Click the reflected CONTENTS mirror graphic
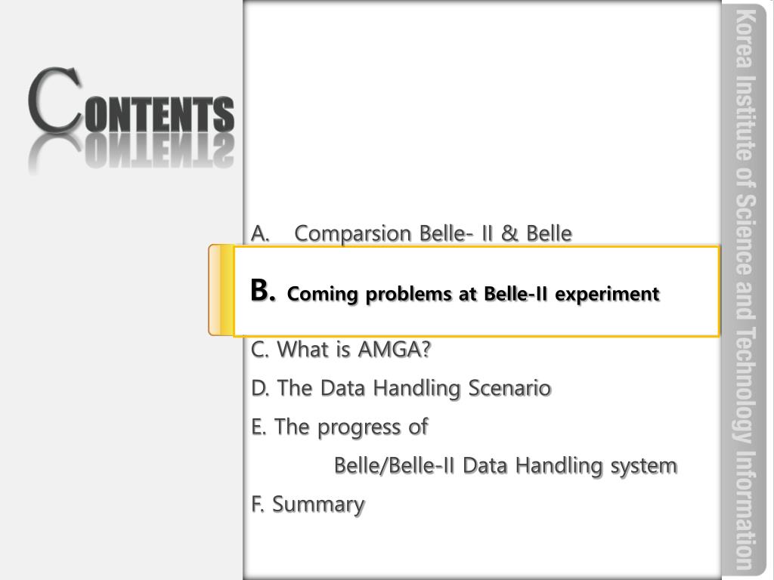Viewport: 774px width, 580px height. click(131, 152)
